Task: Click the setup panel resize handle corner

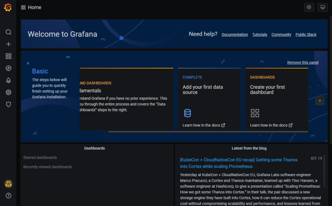Action: point(326,141)
